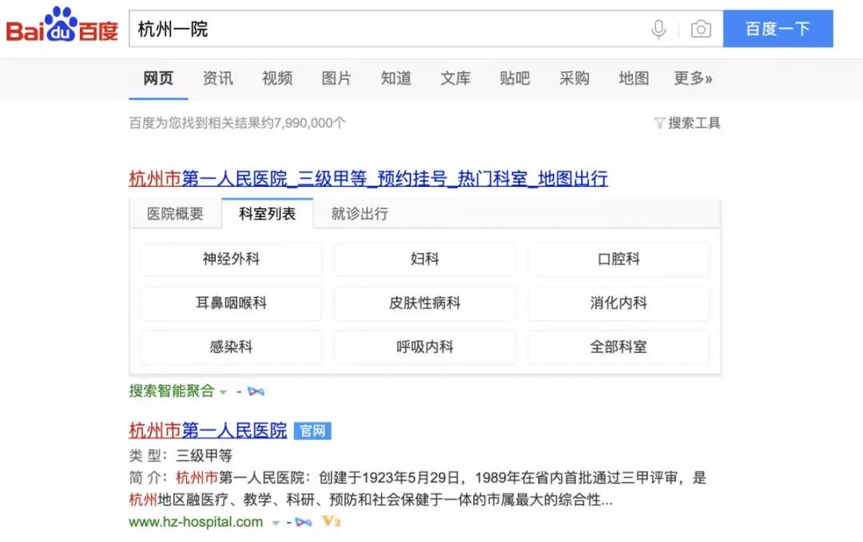Open 搜索工具 link
Screen dimensions: 863x542
[x=694, y=123]
